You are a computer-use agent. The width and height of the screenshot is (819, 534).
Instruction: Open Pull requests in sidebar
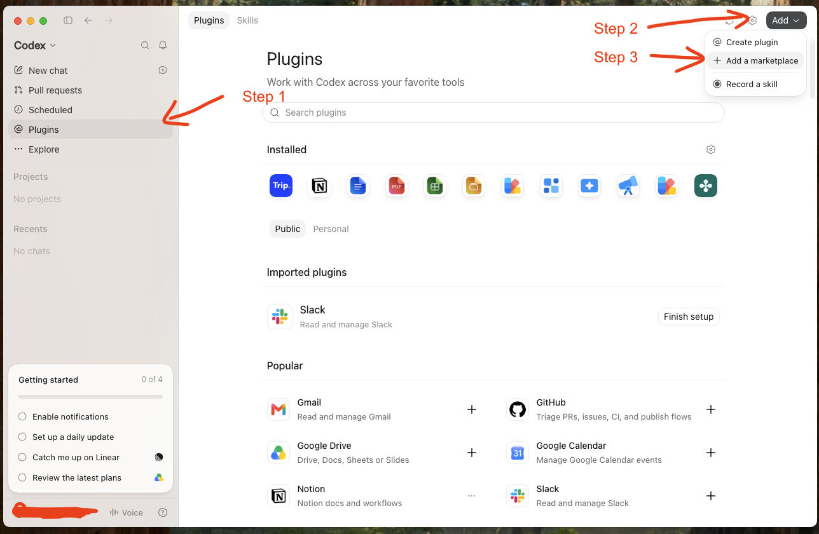90,90
